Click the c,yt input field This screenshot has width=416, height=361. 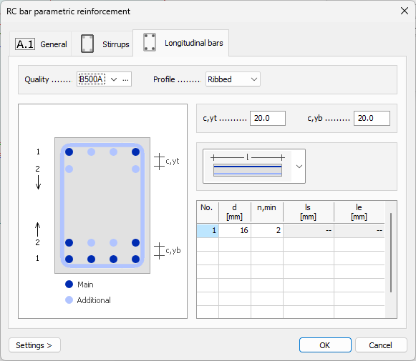click(268, 118)
